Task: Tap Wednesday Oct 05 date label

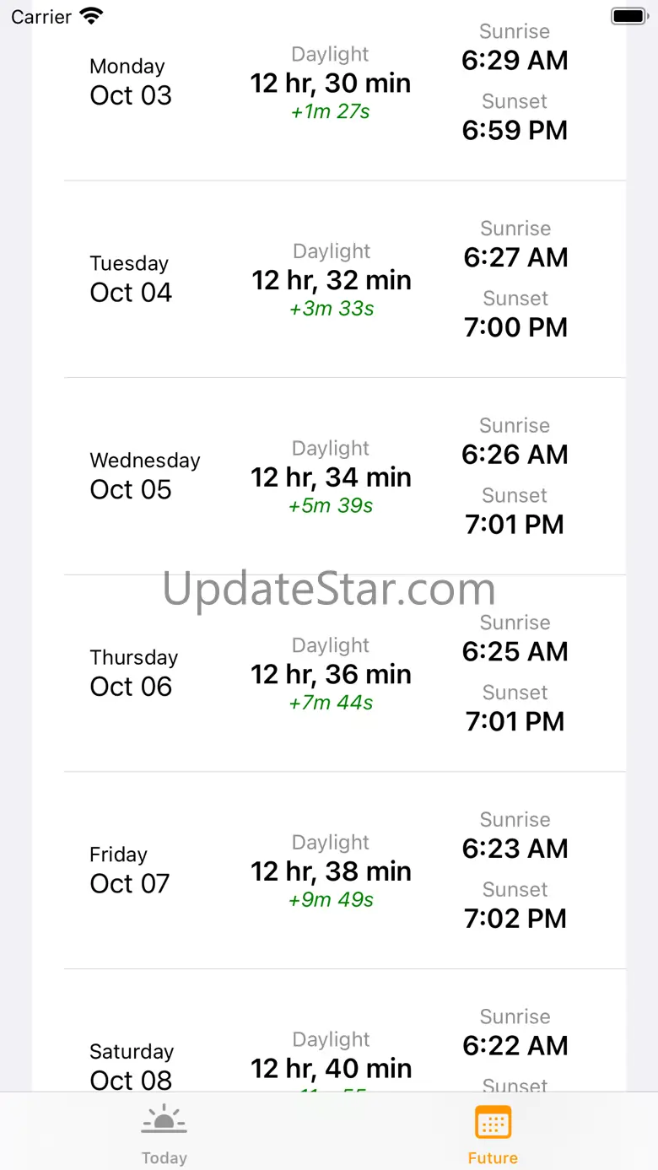Action: (x=144, y=476)
